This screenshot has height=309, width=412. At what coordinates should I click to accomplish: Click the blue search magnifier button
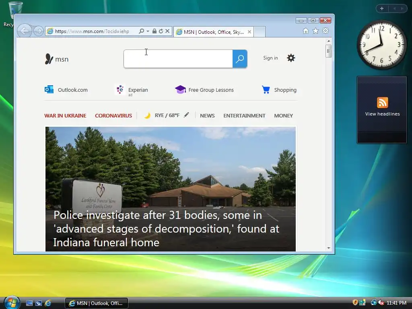click(240, 59)
